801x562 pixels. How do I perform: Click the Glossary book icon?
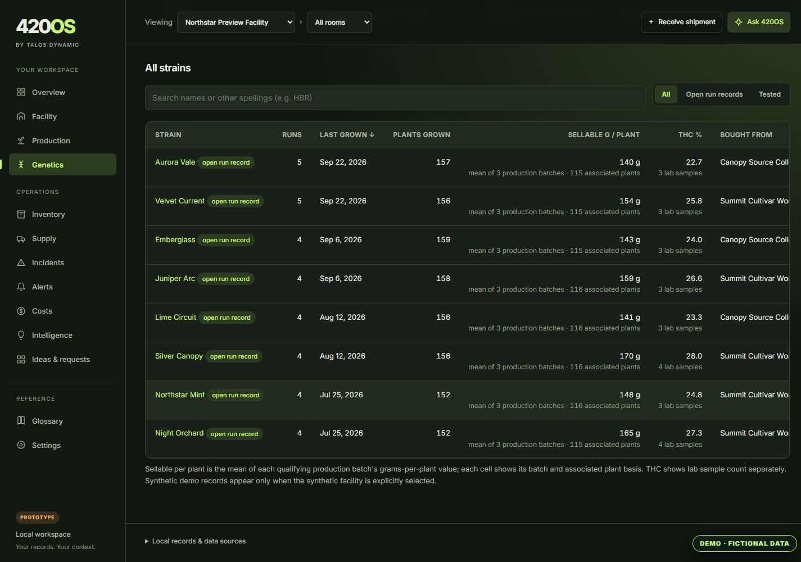21,421
